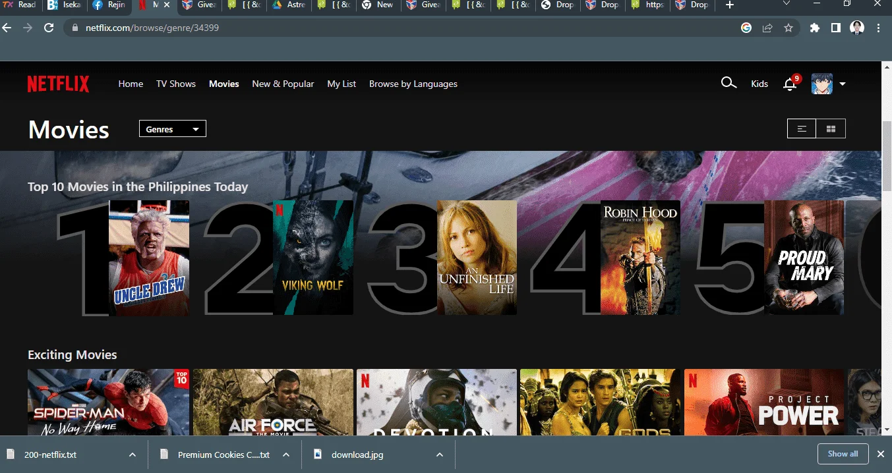Toggle Chrome side panel icon
This screenshot has width=892, height=473.
click(836, 28)
